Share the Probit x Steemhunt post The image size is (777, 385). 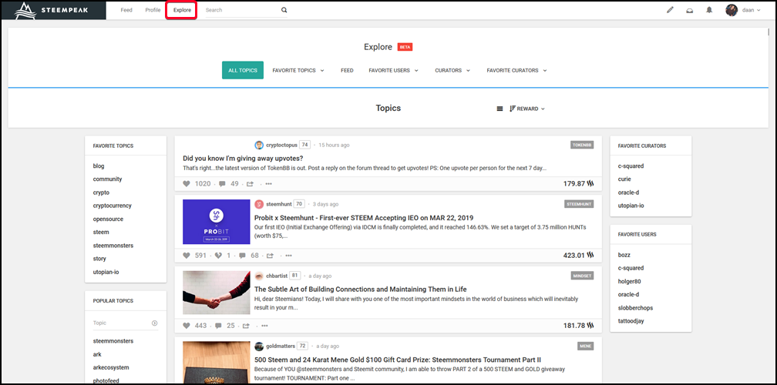[270, 256]
